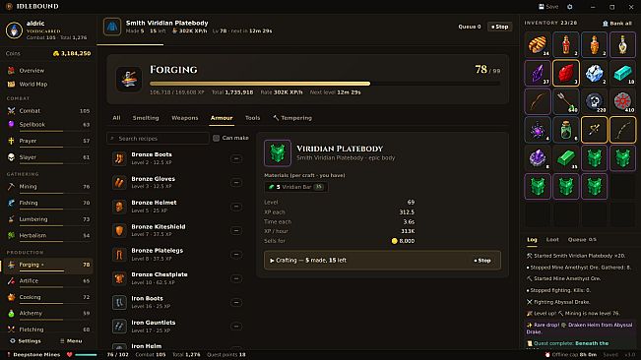The width and height of the screenshot is (641, 360).
Task: Select the red gem in inventory
Action: [566, 73]
